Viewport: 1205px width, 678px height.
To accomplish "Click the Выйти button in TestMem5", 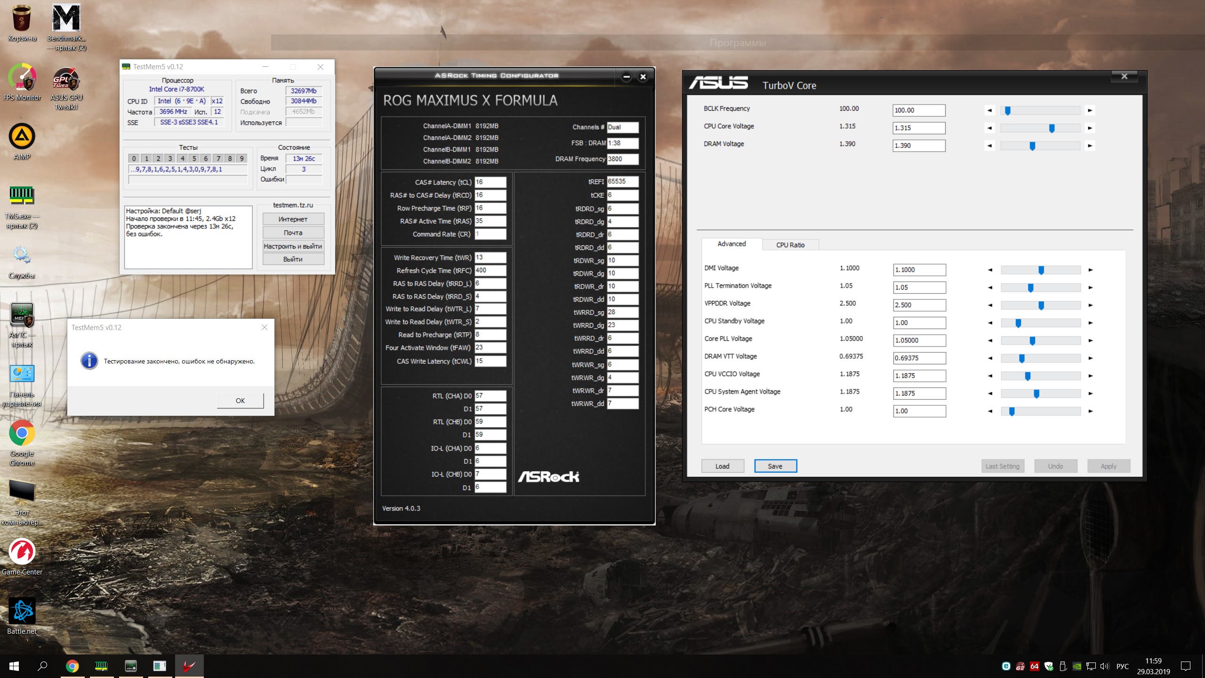I will tap(293, 259).
